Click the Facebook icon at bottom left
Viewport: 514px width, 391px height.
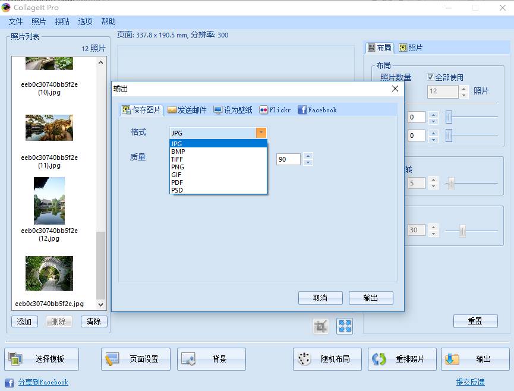coord(9,383)
